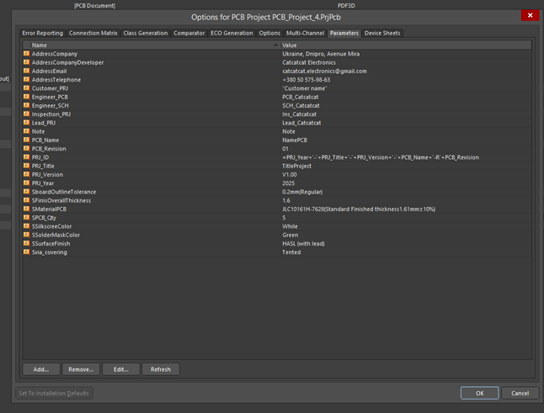Open the Device Sheets tab
Viewport: 544px width, 413px height.
click(382, 34)
